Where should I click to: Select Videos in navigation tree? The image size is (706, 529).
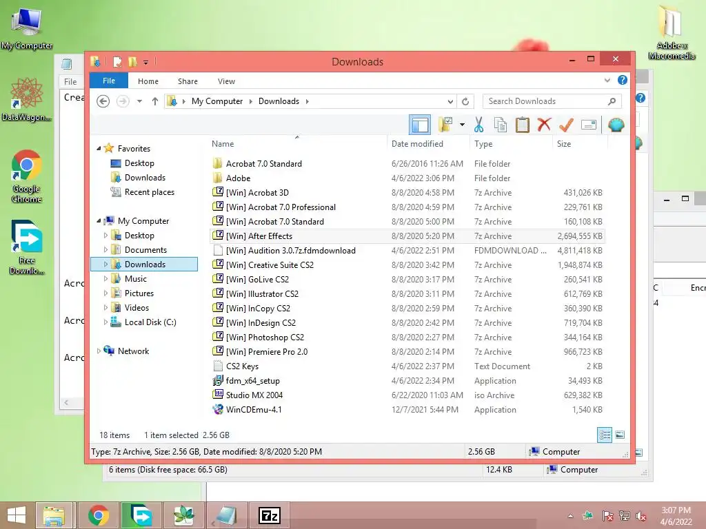coord(137,308)
